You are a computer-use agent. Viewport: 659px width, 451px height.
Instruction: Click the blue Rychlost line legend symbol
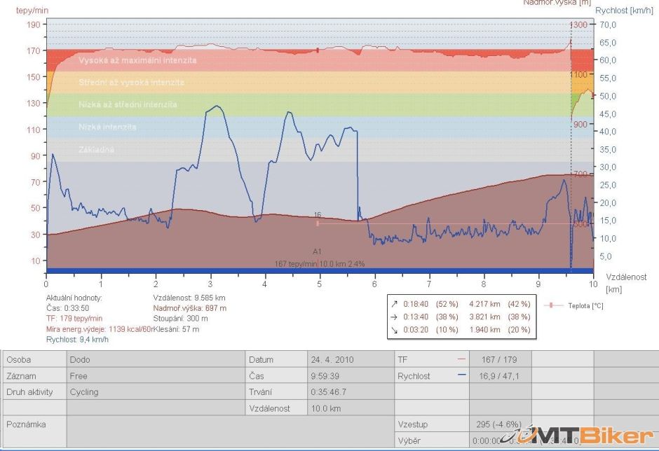pos(461,376)
